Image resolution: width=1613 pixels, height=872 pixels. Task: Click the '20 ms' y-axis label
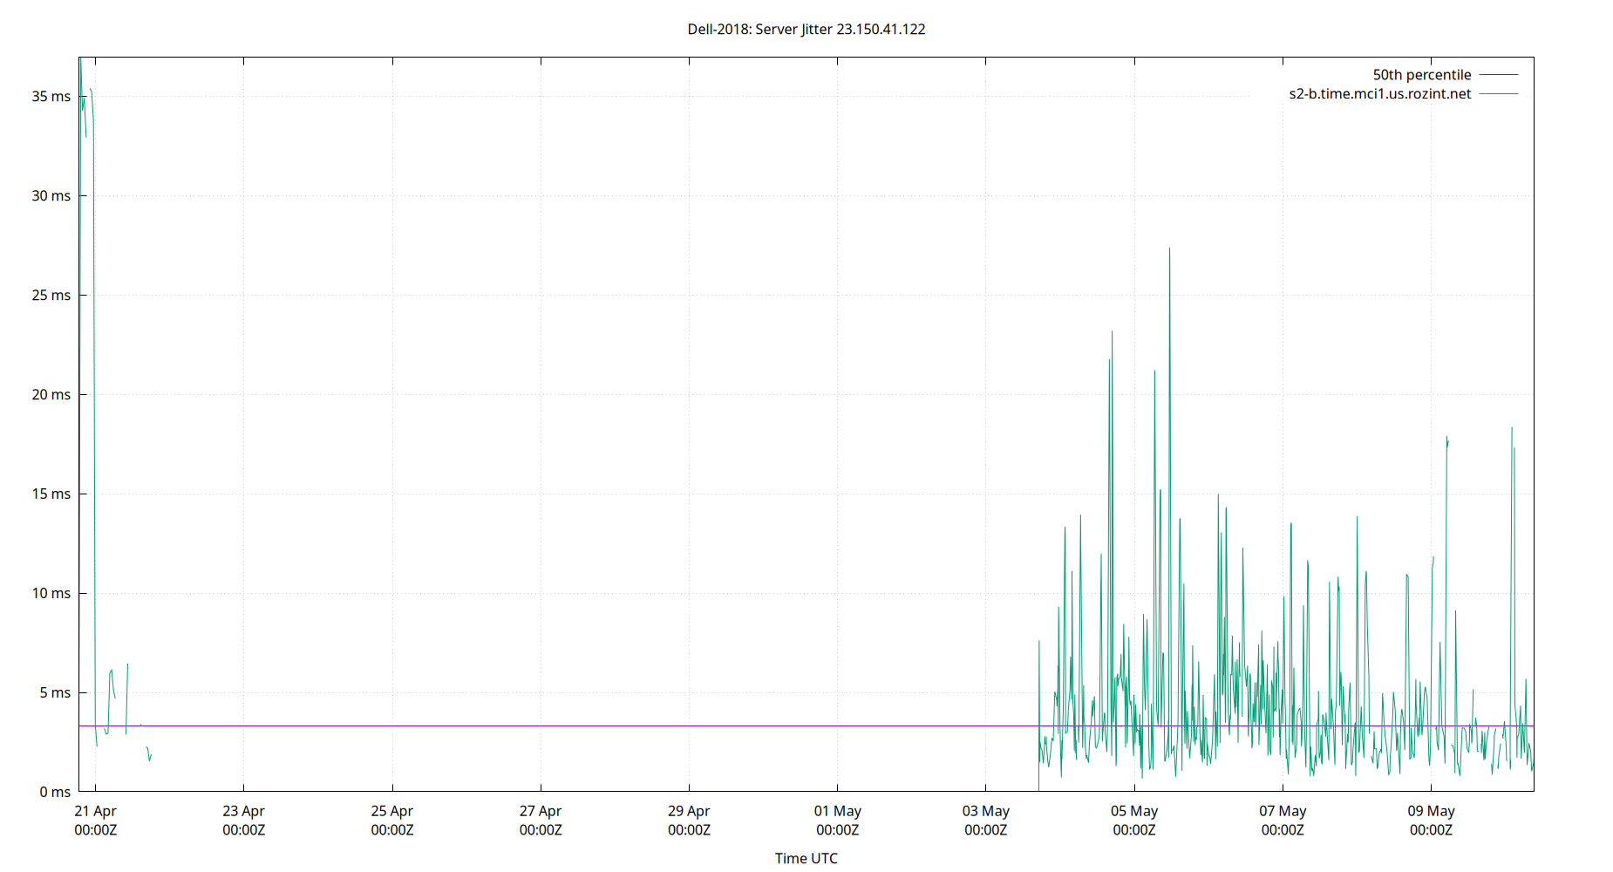[51, 394]
